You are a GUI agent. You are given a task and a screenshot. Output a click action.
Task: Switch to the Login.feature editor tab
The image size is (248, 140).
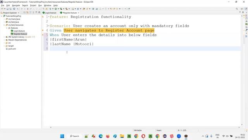49,13
